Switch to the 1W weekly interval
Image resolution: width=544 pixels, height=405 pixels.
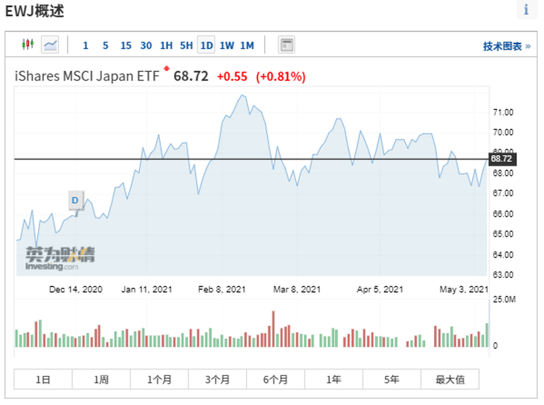(227, 45)
